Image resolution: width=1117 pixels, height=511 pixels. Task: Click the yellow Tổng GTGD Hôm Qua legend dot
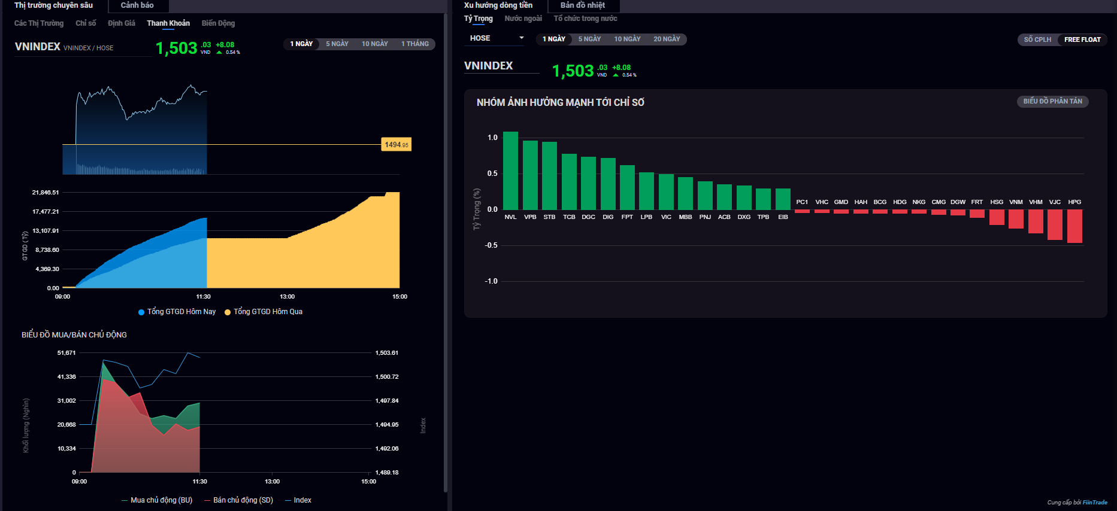click(228, 312)
